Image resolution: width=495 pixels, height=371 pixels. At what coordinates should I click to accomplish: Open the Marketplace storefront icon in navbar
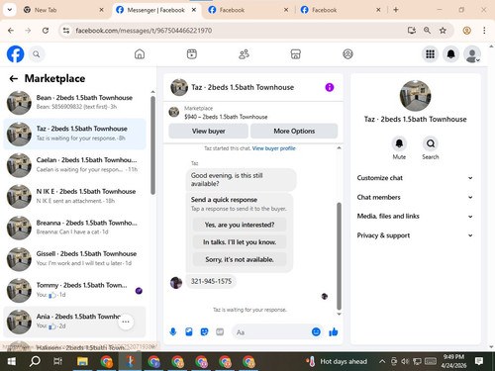click(296, 54)
